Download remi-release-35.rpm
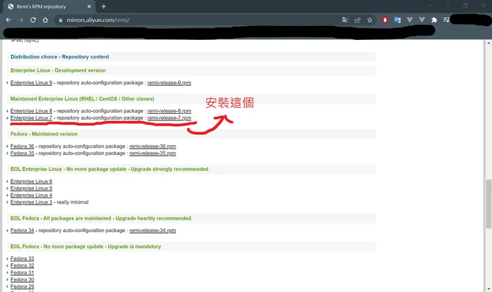 point(152,153)
